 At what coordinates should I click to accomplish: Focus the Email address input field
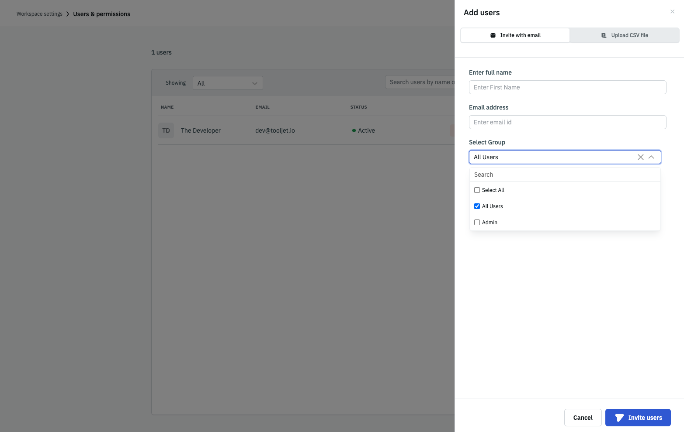click(x=567, y=122)
